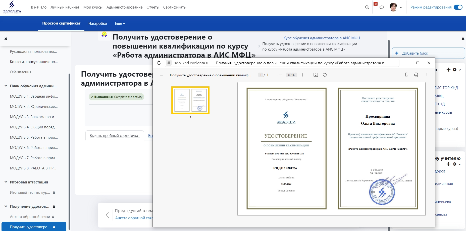
Task: Open Сертификаты menu item
Action: coord(175,7)
